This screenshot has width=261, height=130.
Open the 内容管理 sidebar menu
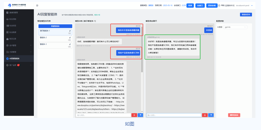[x=19, y=52]
